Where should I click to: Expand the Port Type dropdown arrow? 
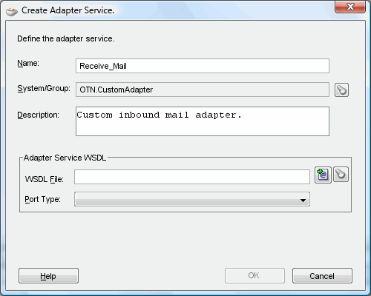coord(303,200)
